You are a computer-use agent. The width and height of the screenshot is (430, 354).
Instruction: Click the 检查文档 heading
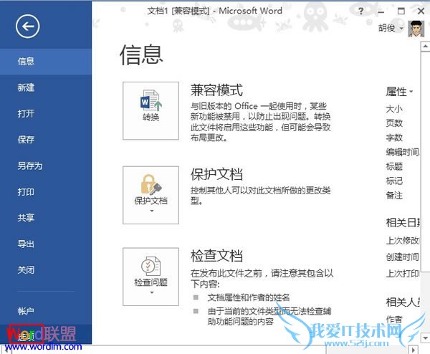pyautogui.click(x=216, y=256)
